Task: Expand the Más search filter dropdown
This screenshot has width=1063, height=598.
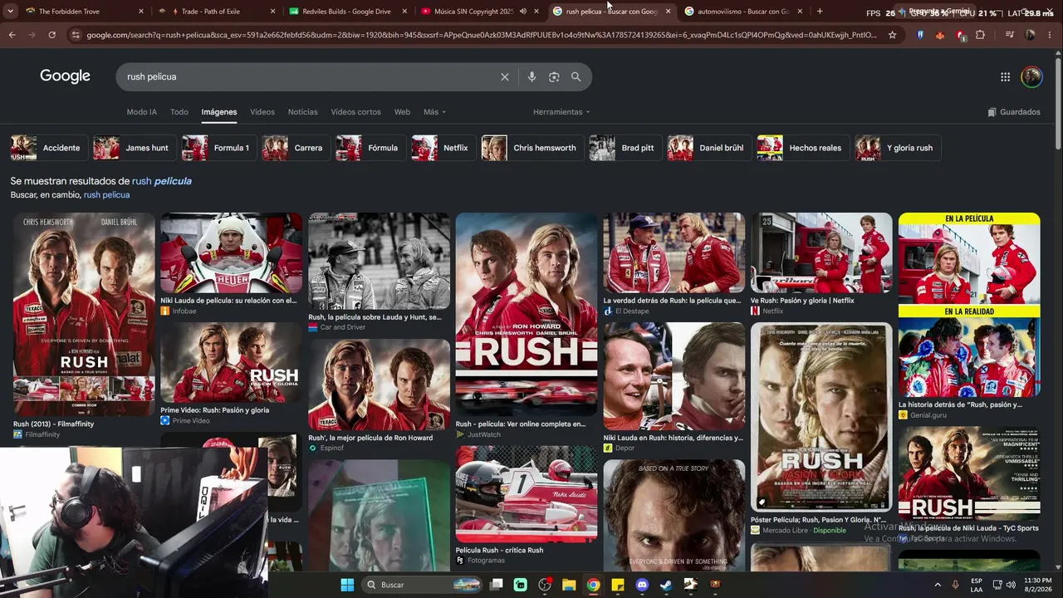Action: point(434,112)
